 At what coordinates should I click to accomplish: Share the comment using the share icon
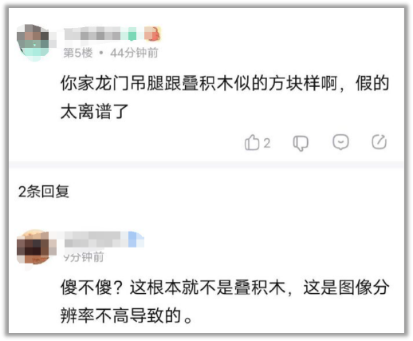(x=379, y=142)
